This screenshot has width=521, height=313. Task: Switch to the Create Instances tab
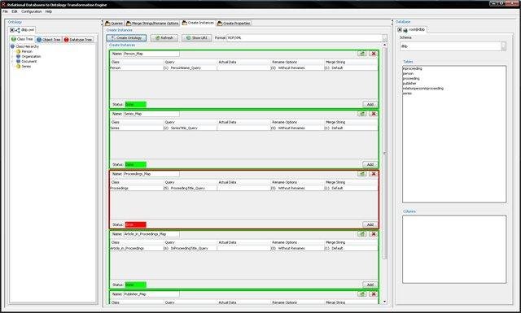[198, 23]
